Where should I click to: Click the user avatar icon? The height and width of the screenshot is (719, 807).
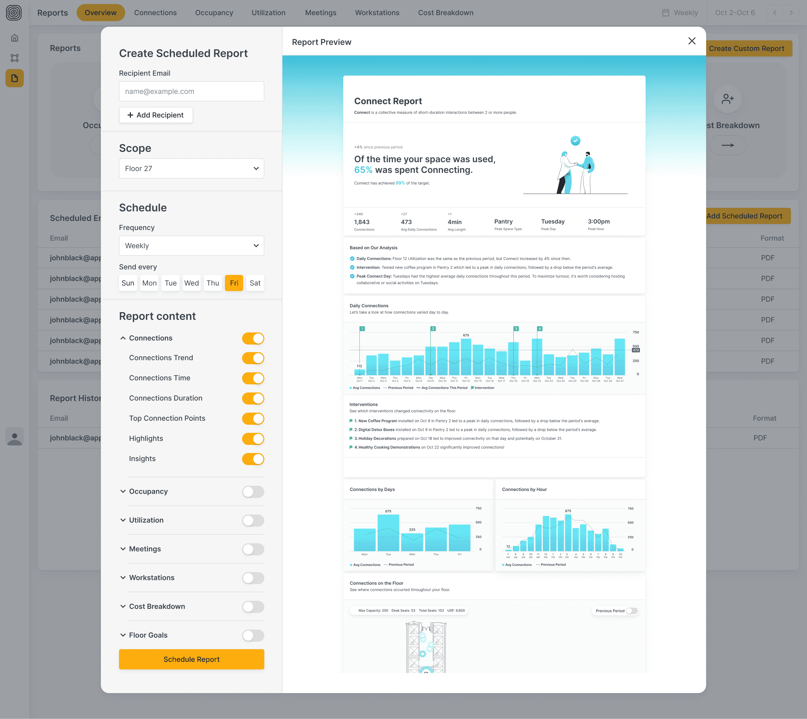[14, 437]
